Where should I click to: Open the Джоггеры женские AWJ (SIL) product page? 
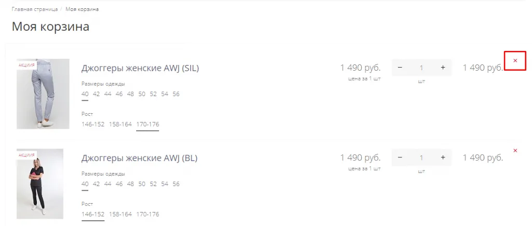pos(140,68)
